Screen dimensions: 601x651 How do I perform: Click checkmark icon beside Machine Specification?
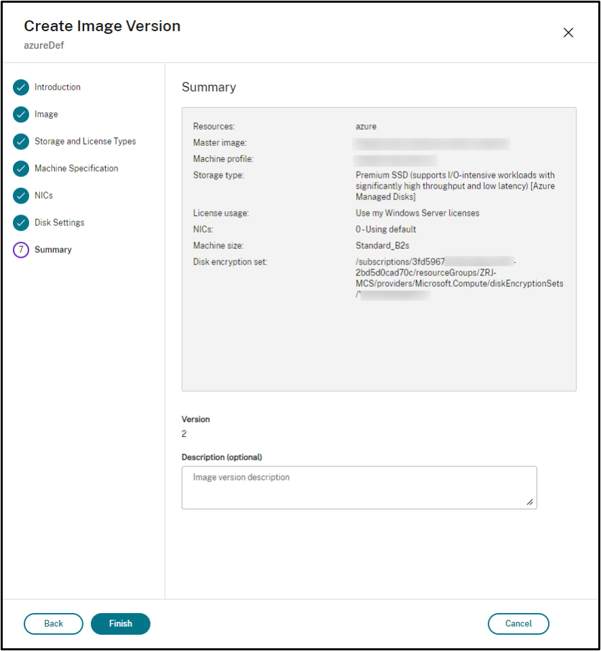click(x=21, y=169)
